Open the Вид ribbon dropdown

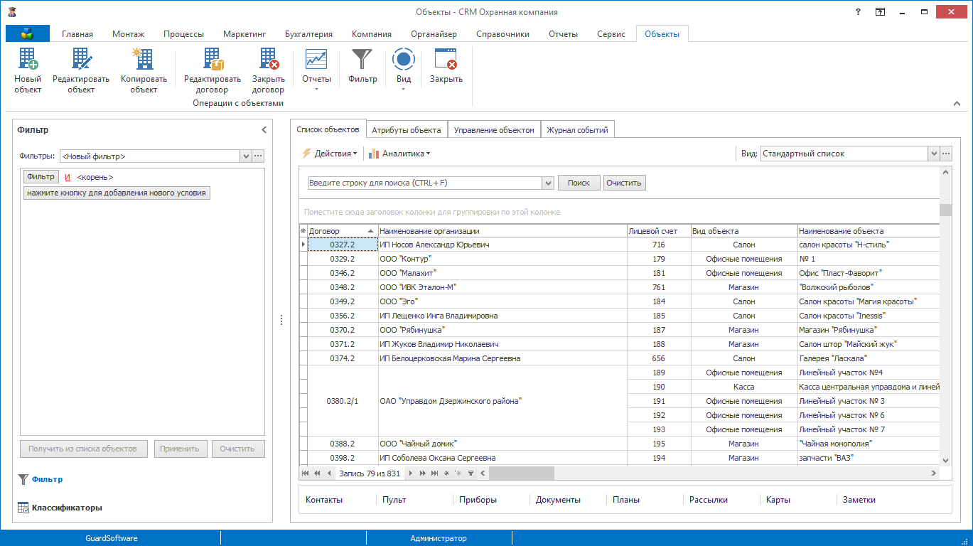click(x=404, y=71)
